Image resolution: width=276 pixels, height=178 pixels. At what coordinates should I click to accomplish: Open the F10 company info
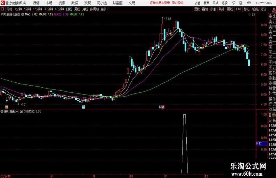pyautogui.click(x=238, y=9)
